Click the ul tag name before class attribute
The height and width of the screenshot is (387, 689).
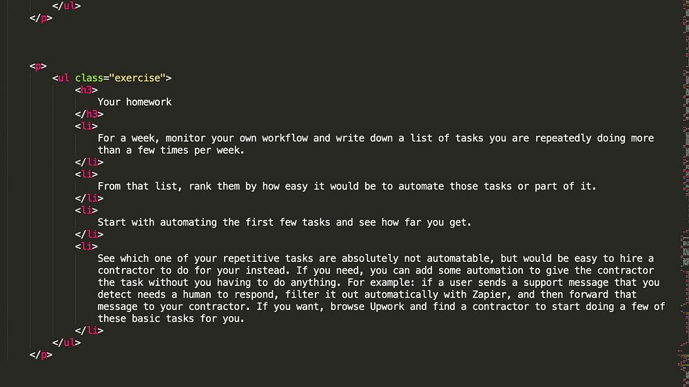[x=63, y=78]
